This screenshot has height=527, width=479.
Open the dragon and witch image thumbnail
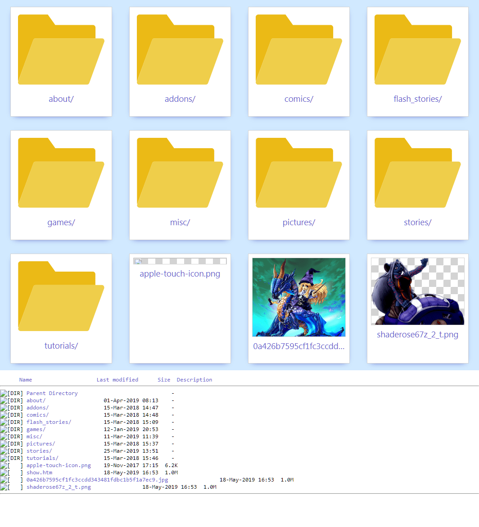click(299, 297)
